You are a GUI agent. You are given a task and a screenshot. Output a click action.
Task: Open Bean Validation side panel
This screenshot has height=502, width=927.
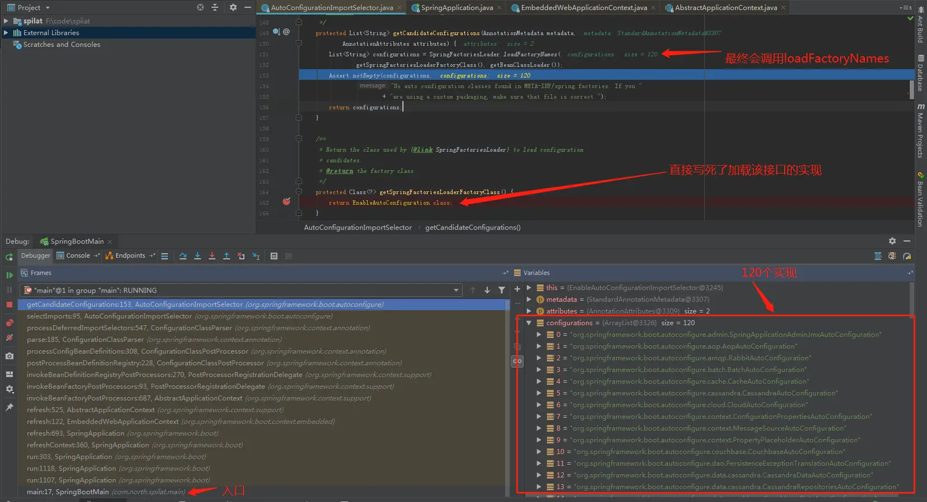(x=920, y=199)
